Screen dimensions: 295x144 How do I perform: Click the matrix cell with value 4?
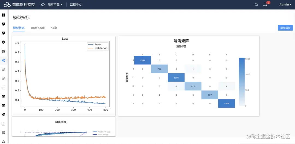[227, 86]
